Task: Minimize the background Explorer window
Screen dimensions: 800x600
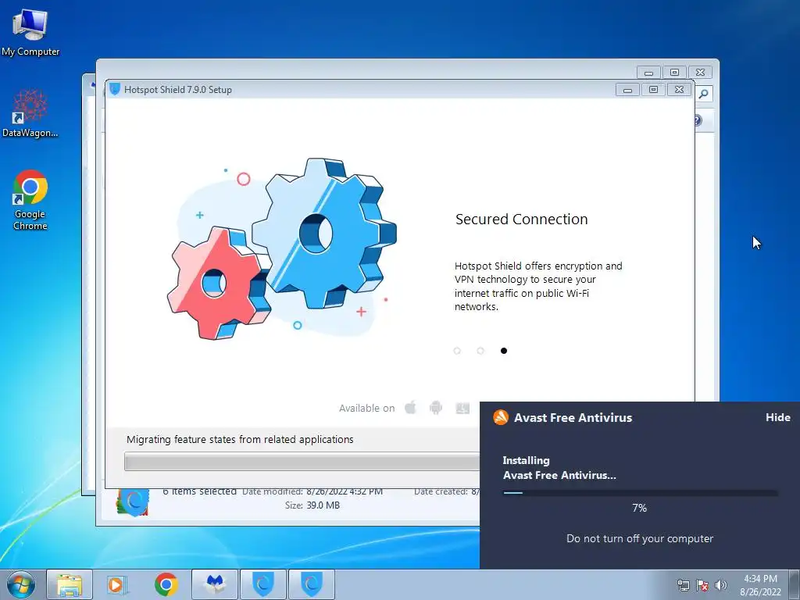Action: coord(648,73)
